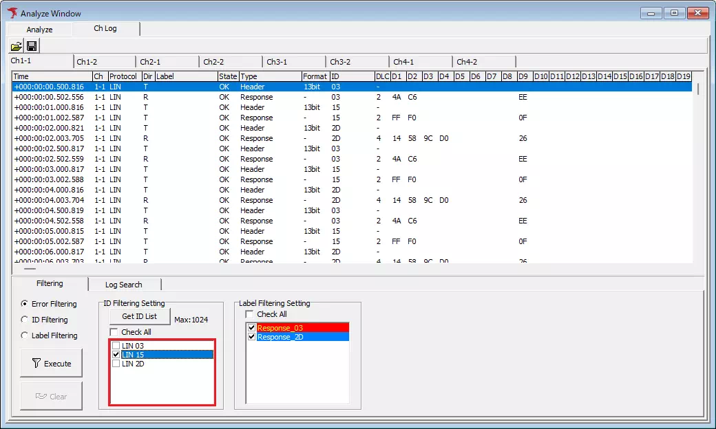
Task: Switch to the Analyze tab
Action: point(39,29)
